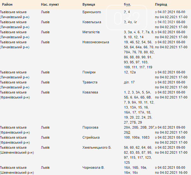Select the Стрийська street name
191x175 pixels.
(91, 137)
